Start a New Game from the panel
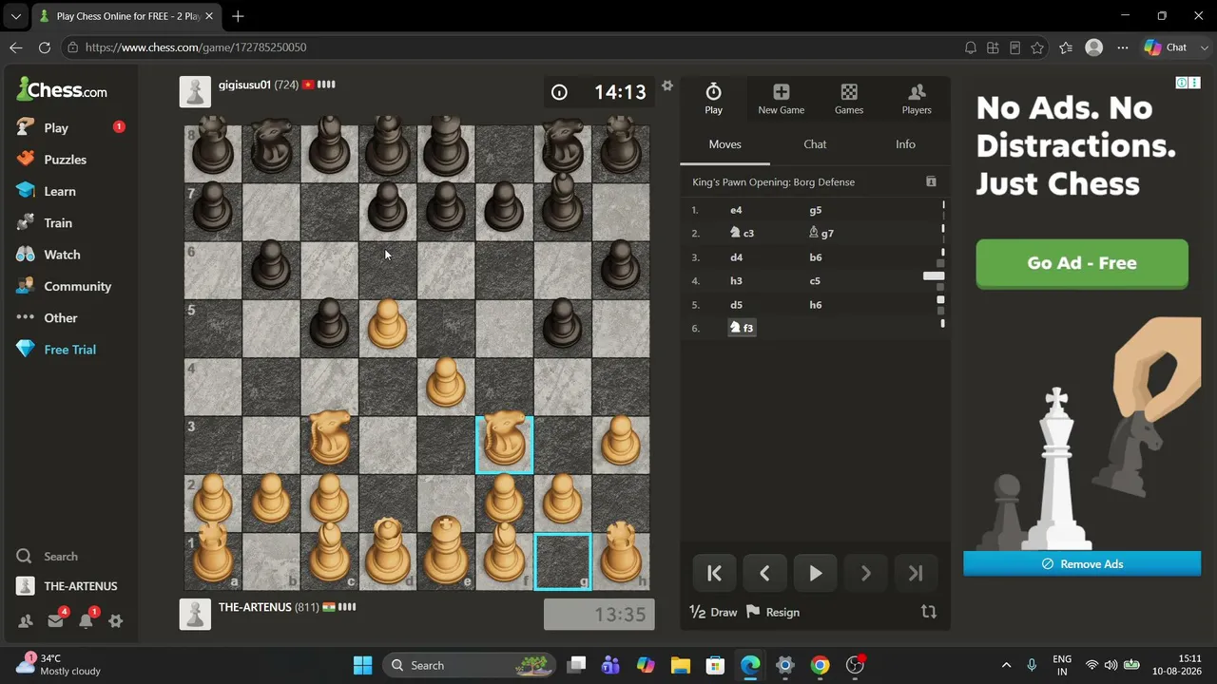The height and width of the screenshot is (684, 1217). coord(781,99)
